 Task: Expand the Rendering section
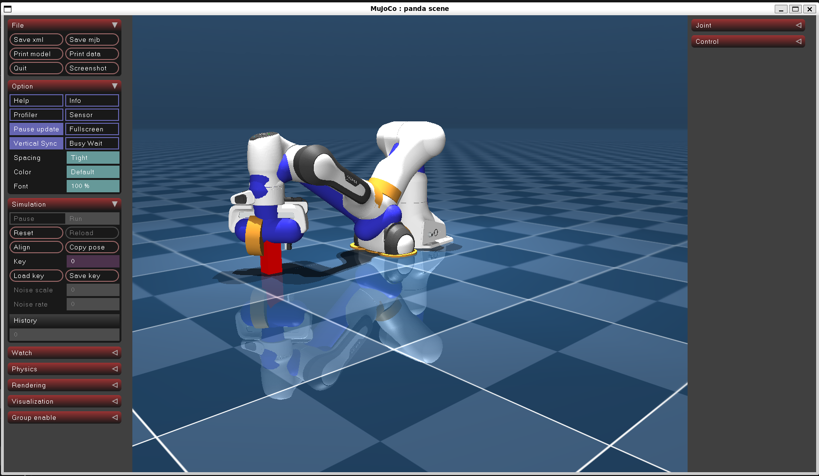coord(64,385)
